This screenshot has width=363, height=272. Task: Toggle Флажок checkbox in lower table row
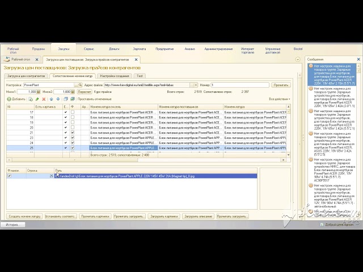coord(9,176)
